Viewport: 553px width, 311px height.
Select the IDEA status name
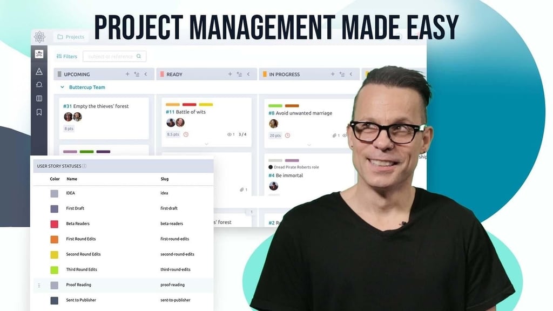tap(70, 193)
